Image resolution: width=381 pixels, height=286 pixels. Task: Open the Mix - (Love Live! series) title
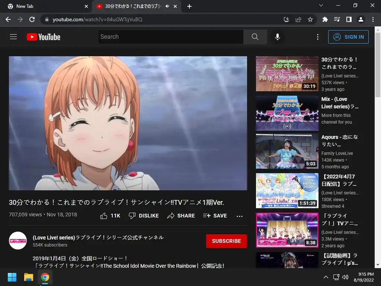pyautogui.click(x=340, y=103)
